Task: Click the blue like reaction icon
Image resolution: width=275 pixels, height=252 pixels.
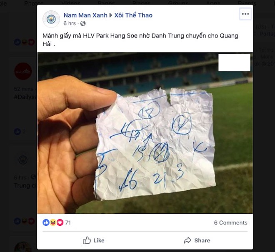Action: tap(46, 222)
